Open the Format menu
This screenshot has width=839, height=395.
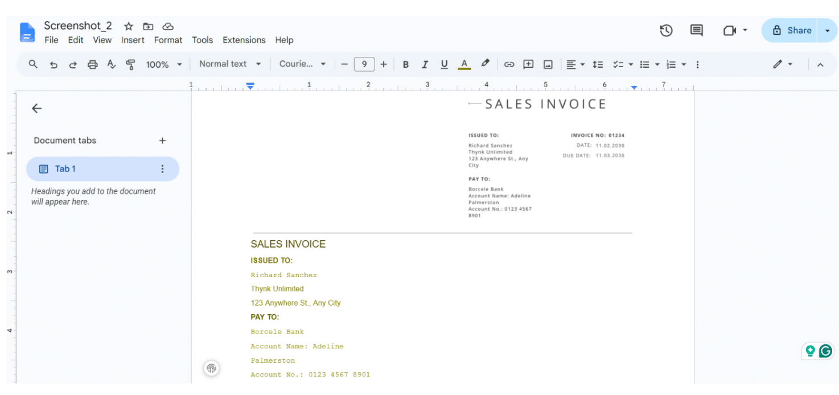click(168, 40)
